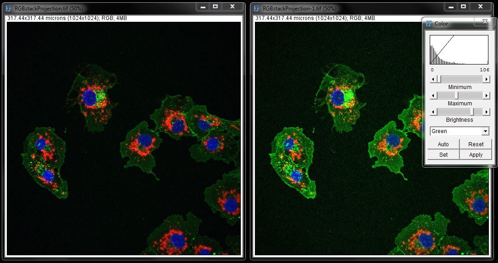The width and height of the screenshot is (498, 263).
Task: Close the Color dialog window
Action: [484, 21]
